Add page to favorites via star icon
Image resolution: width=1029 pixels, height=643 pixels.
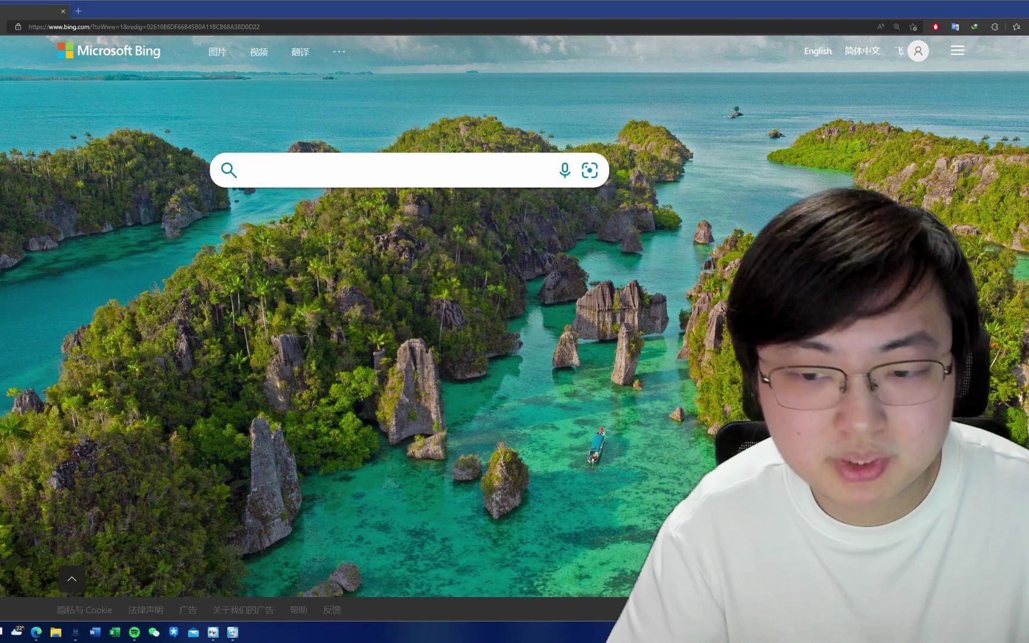tap(913, 27)
